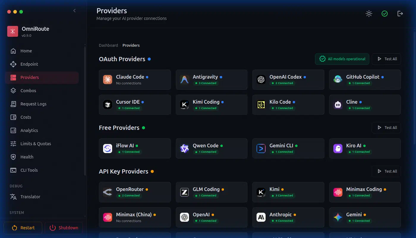Click the Minimax (China) provider icon
Image resolution: width=416 pixels, height=238 pixels.
point(108,217)
